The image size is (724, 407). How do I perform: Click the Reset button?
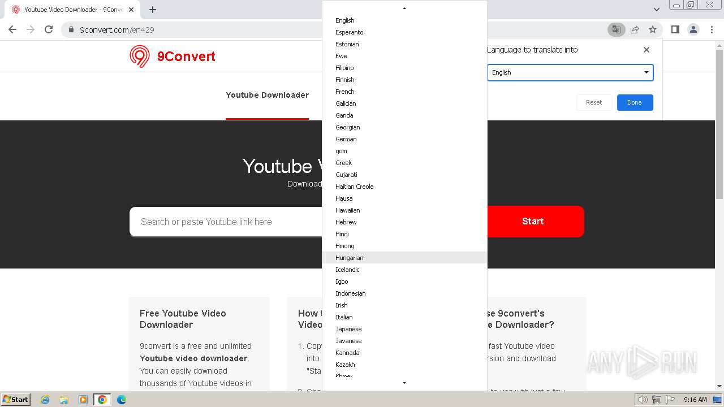pos(594,102)
